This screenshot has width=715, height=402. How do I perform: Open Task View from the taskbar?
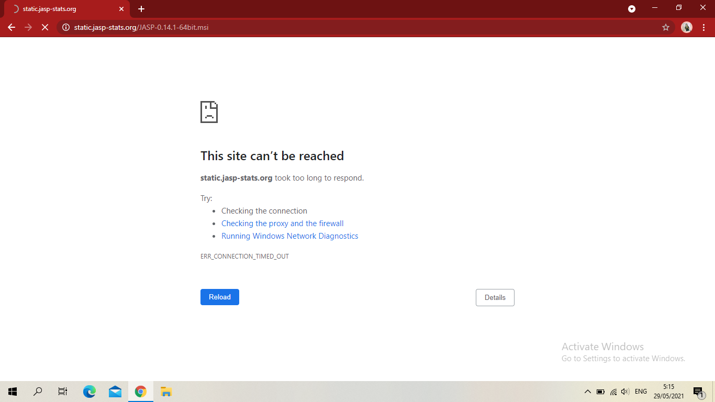click(62, 391)
